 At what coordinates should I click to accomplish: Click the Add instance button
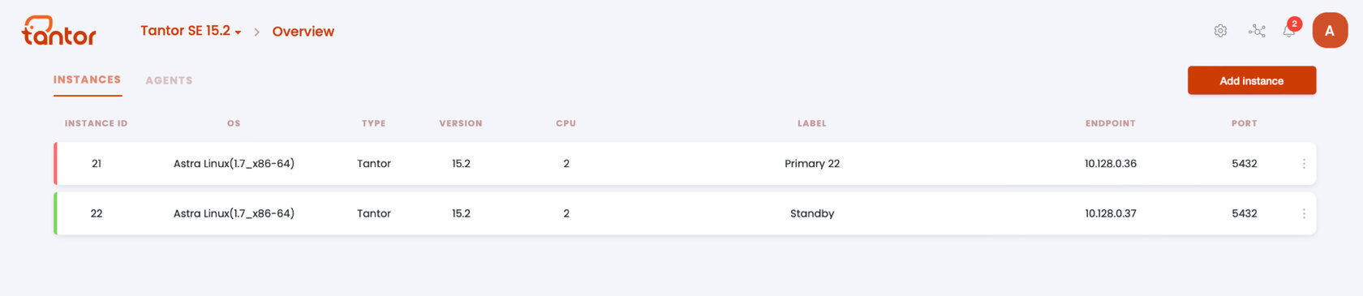tap(1252, 80)
